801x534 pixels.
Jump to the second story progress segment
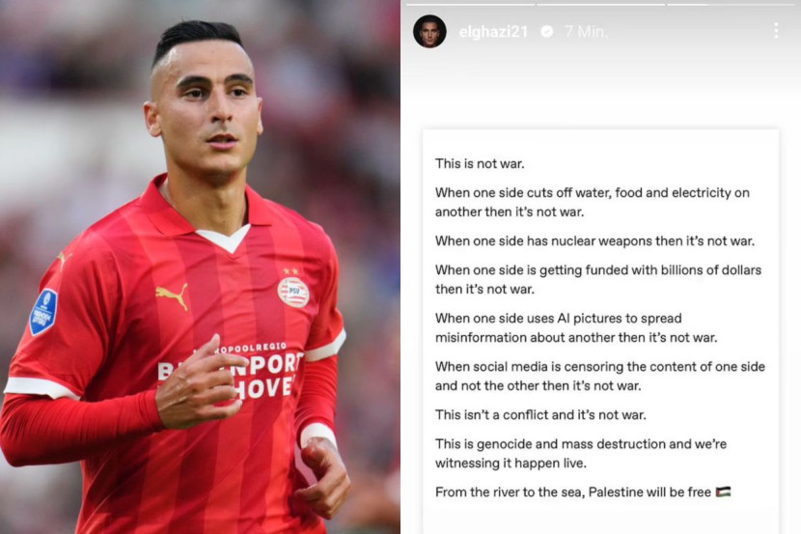[600, 5]
